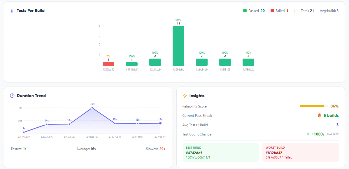Open the BEST BUILD #4742dd5 card
349x169 pixels.
(x=220, y=152)
